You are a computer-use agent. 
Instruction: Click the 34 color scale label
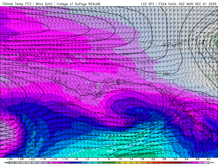tap(186, 159)
